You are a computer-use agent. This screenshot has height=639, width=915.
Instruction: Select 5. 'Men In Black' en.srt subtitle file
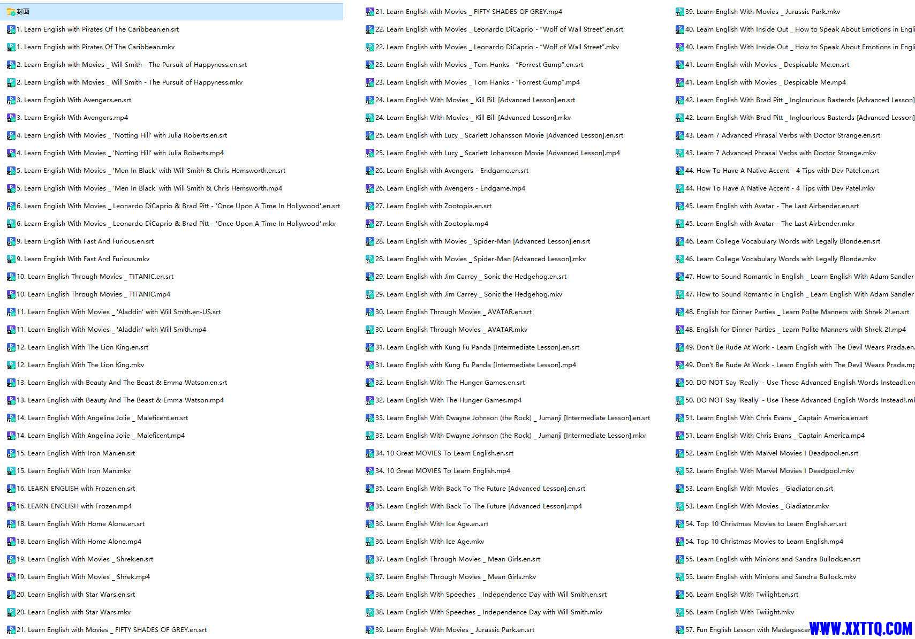[x=151, y=170]
